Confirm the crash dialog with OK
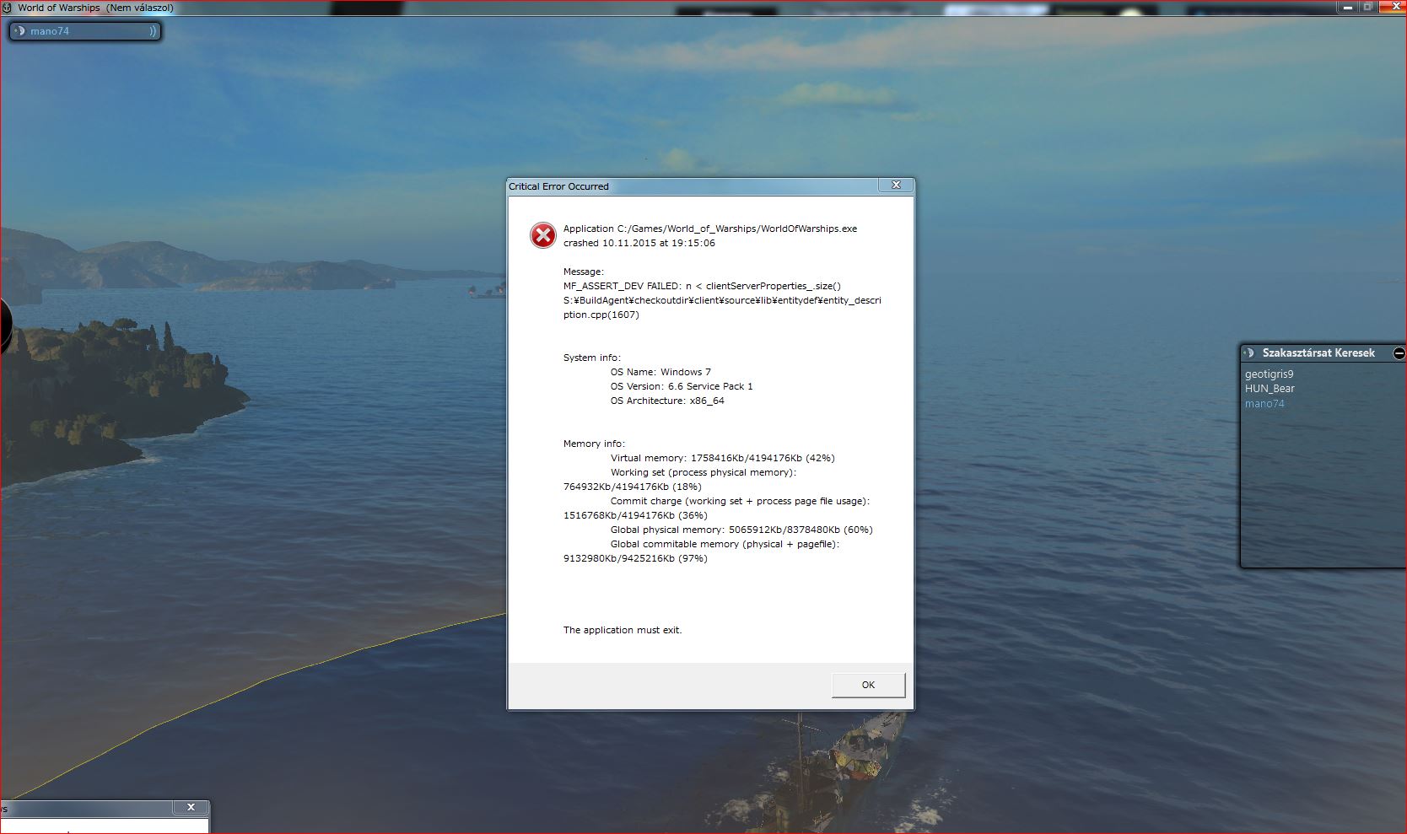1407x834 pixels. tap(868, 685)
